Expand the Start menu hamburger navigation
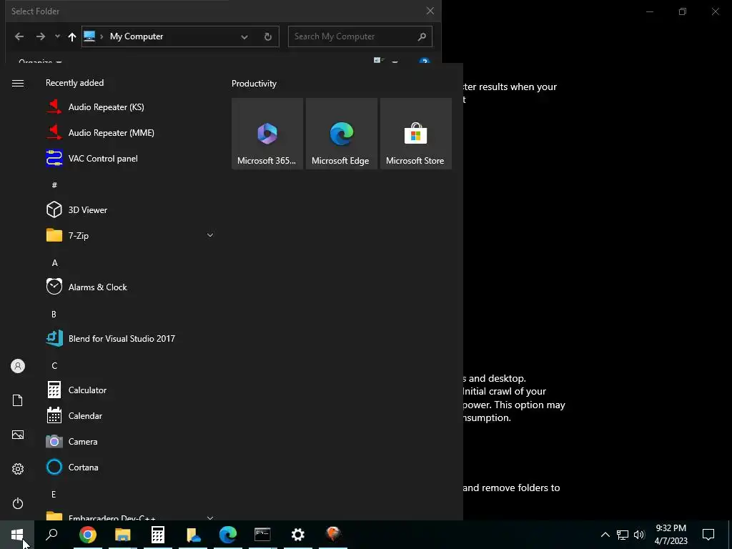732x549 pixels. coord(18,83)
